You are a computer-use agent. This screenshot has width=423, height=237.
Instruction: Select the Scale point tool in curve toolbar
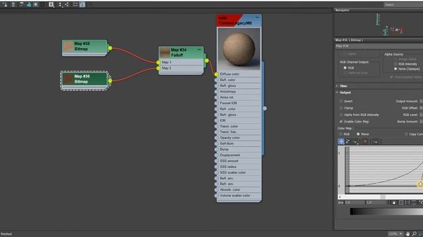[348, 142]
